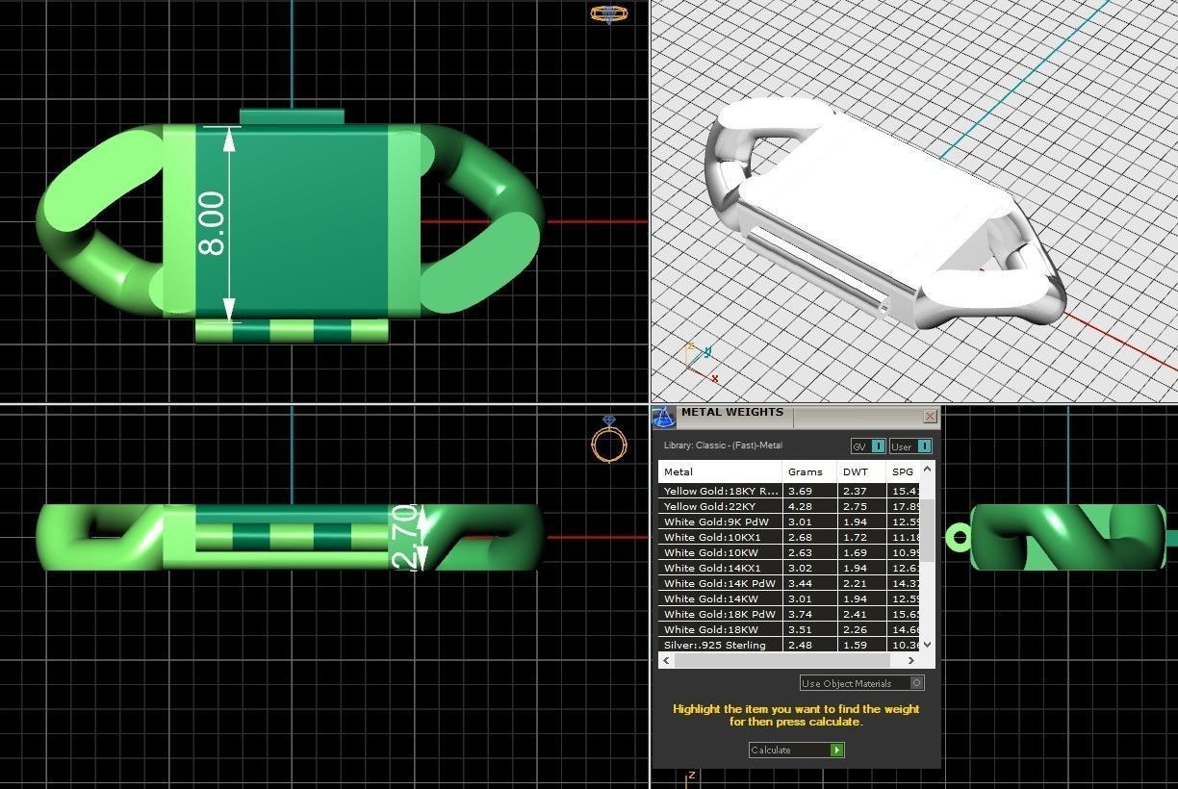Viewport: 1178px width, 789px height.
Task: Click the ring icon in the front viewport
Action: point(609,441)
